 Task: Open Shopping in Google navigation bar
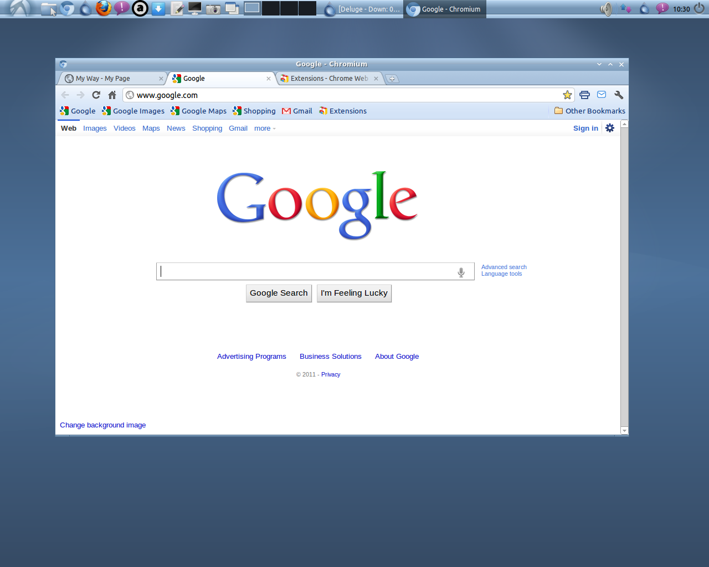click(207, 128)
